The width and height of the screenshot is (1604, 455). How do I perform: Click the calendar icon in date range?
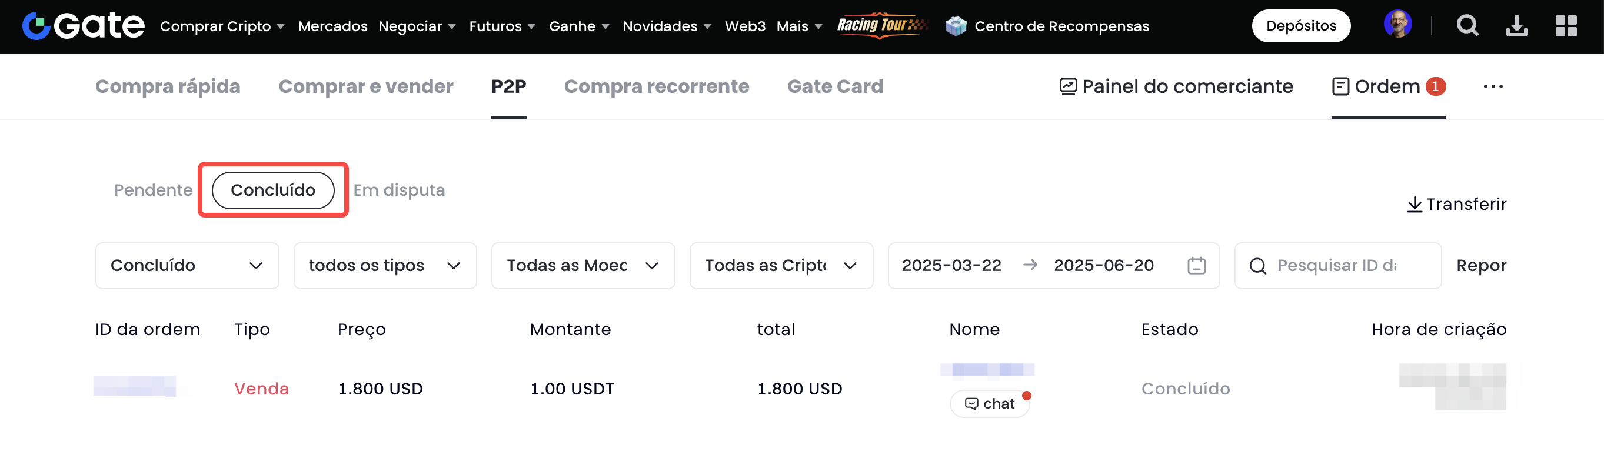click(x=1196, y=266)
